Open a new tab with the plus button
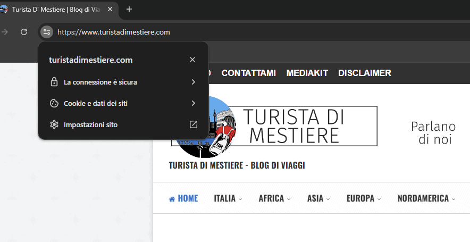Screen dimensions: 470x242 coord(129,9)
